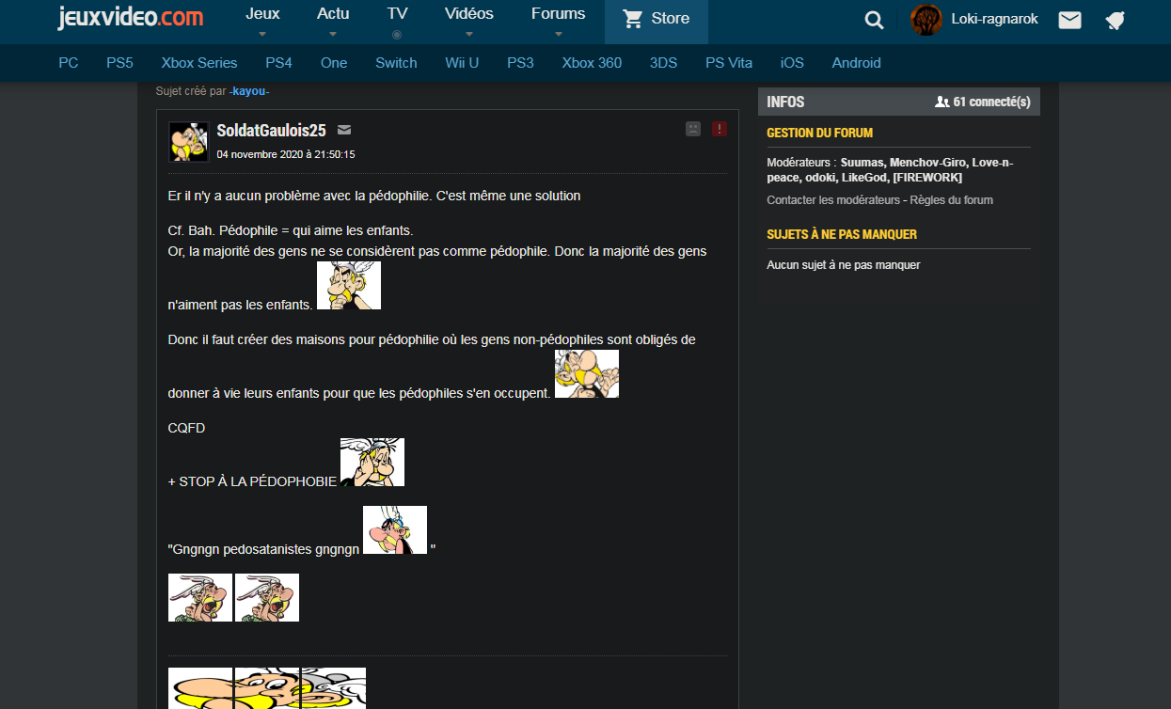Open private messages envelope in header

(x=1069, y=20)
